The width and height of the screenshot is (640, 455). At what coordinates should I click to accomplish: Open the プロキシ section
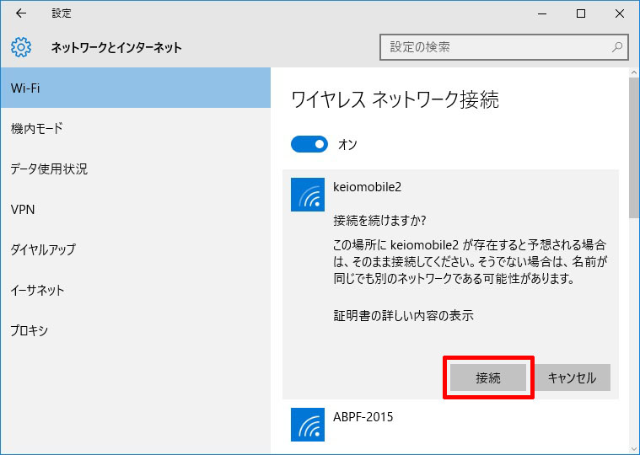point(136,330)
